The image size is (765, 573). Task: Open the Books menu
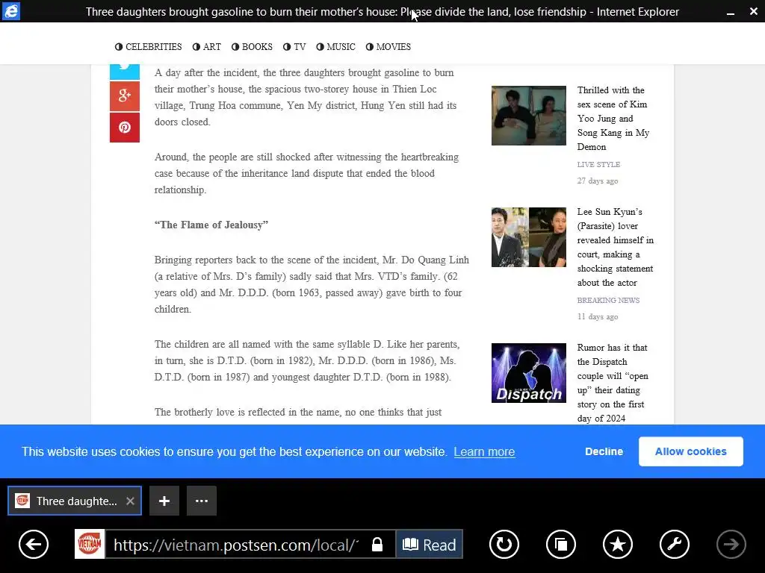tap(252, 47)
